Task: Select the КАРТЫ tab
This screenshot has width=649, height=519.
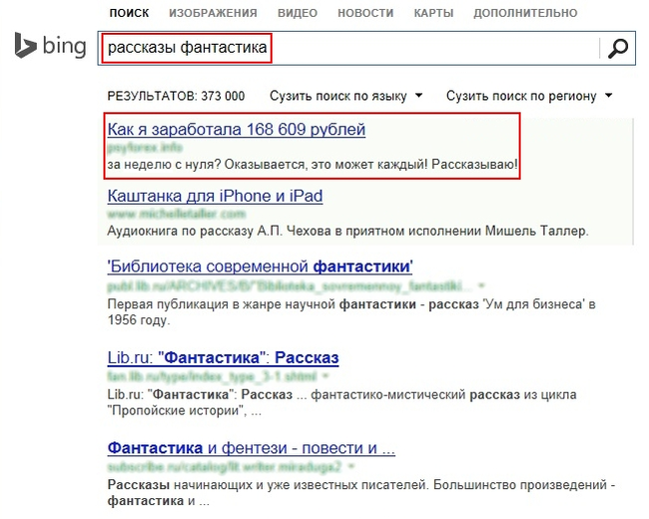Action: click(x=432, y=13)
